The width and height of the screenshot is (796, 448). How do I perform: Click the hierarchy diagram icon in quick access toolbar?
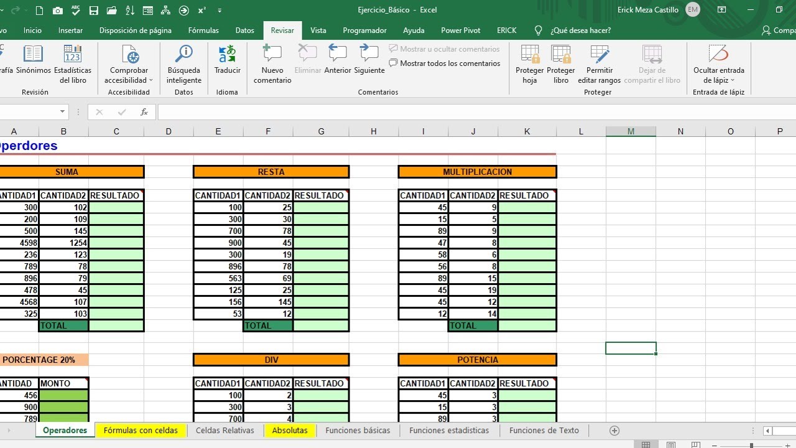coord(166,11)
